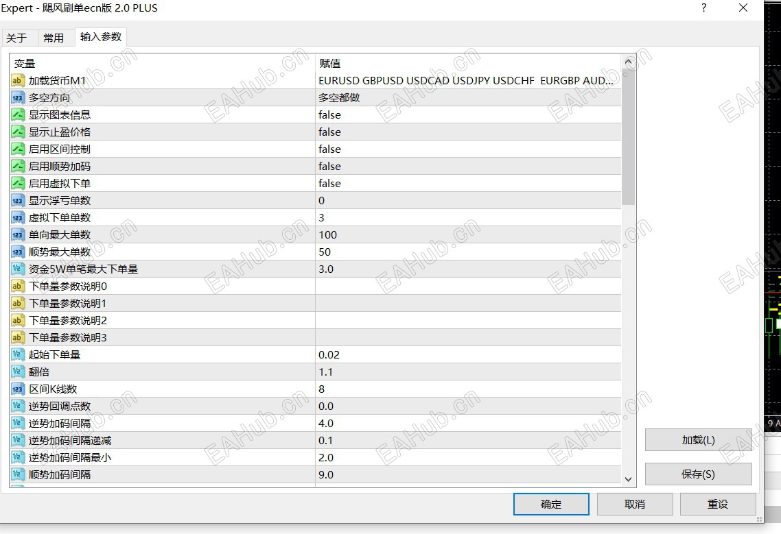Click the double icon beside 顺势加码间隔
The height and width of the screenshot is (534, 781).
pyautogui.click(x=17, y=474)
